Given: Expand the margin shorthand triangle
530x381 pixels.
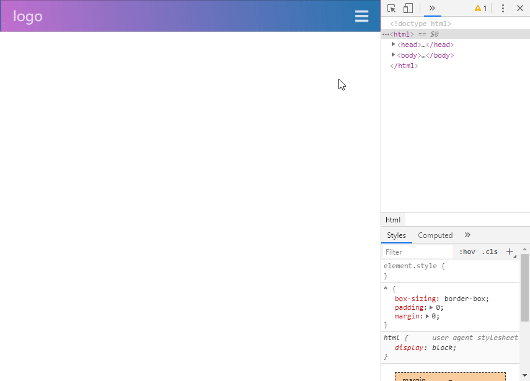Looking at the screenshot, I should (x=427, y=316).
